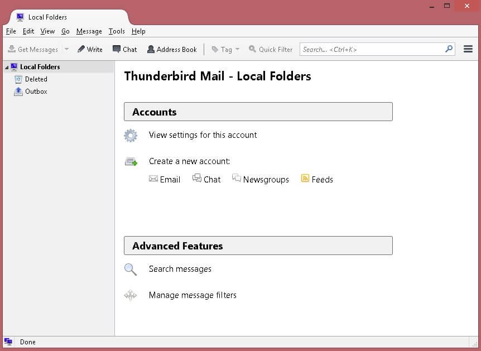Close the Thunderbird window
This screenshot has width=481, height=351.
(x=467, y=6)
